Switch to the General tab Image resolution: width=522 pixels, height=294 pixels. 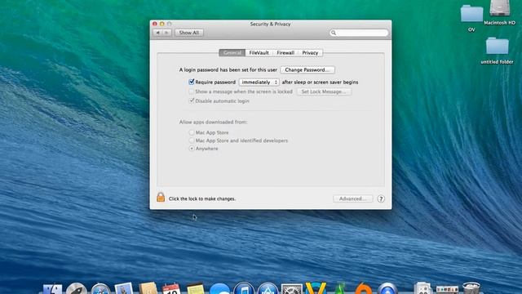tap(232, 52)
